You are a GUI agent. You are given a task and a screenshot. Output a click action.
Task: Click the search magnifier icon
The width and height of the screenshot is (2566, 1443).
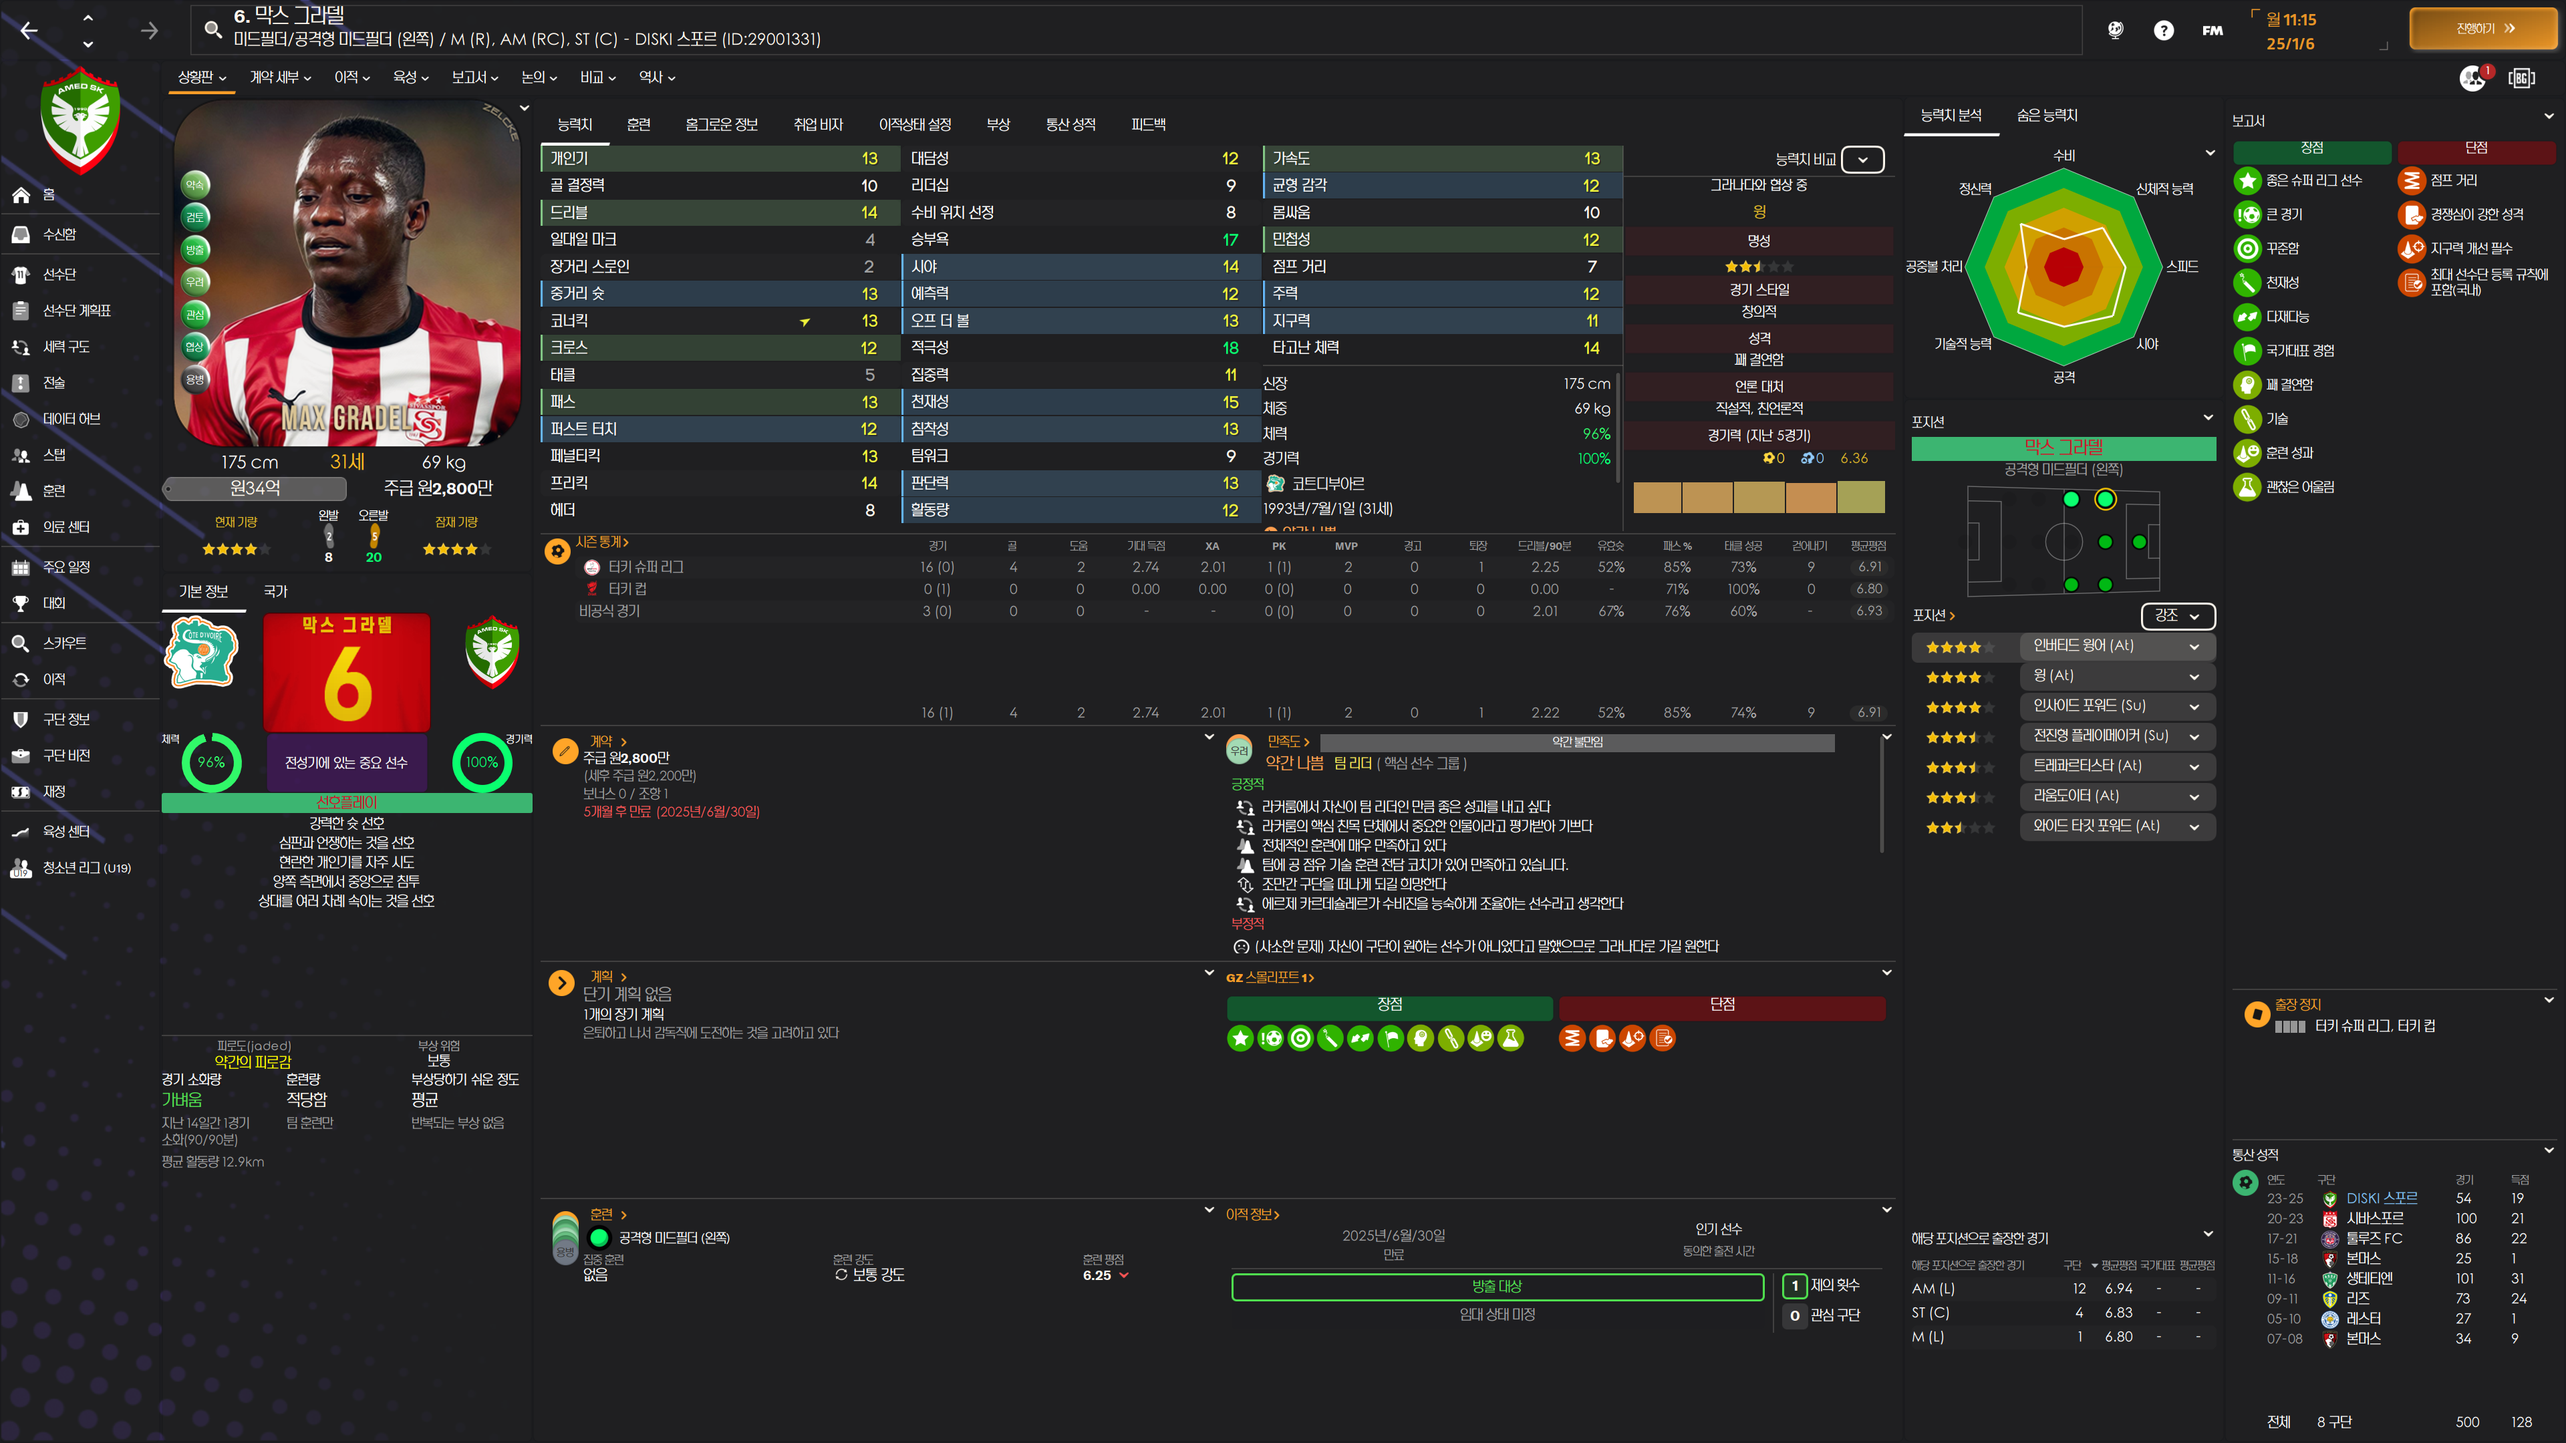pyautogui.click(x=212, y=29)
